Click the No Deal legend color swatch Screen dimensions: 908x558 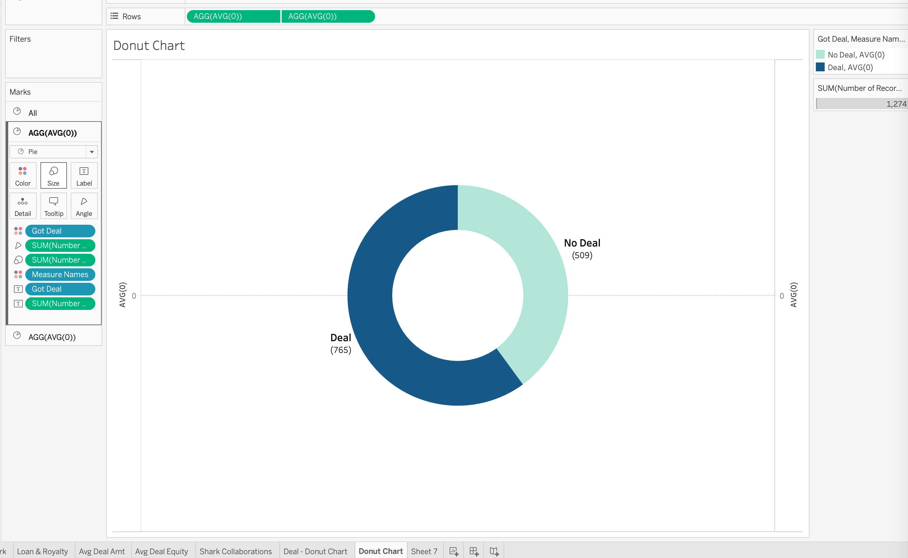(x=820, y=55)
